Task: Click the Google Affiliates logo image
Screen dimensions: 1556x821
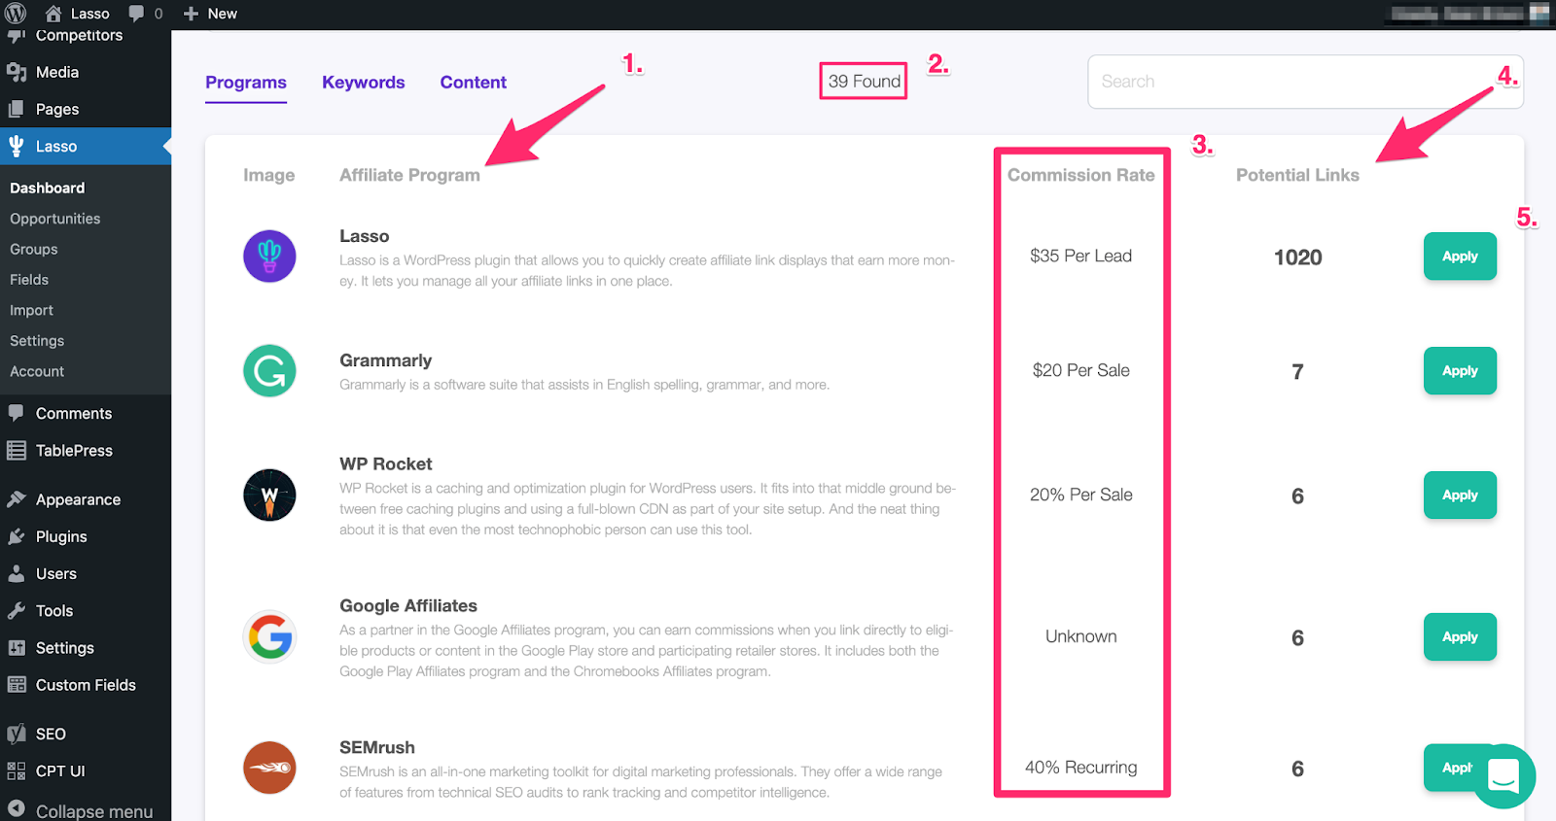Action: pyautogui.click(x=269, y=637)
